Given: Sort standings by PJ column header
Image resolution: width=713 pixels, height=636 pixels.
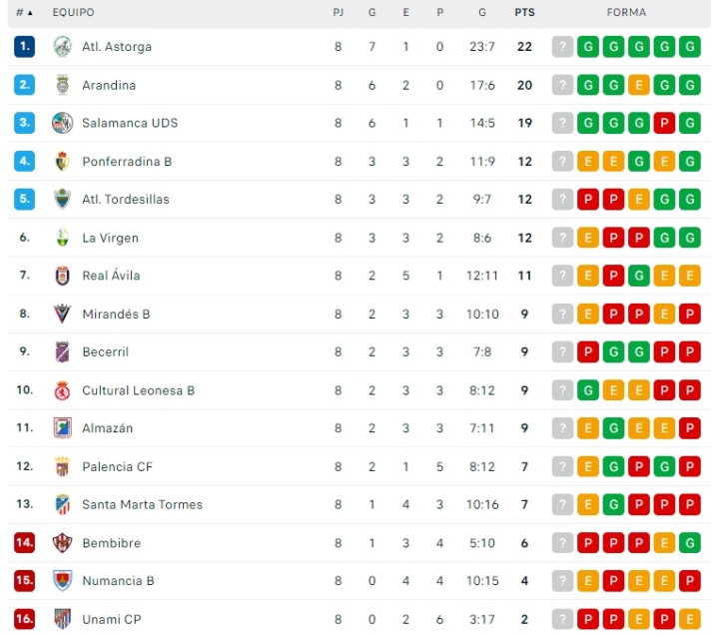Looking at the screenshot, I should pos(338,13).
